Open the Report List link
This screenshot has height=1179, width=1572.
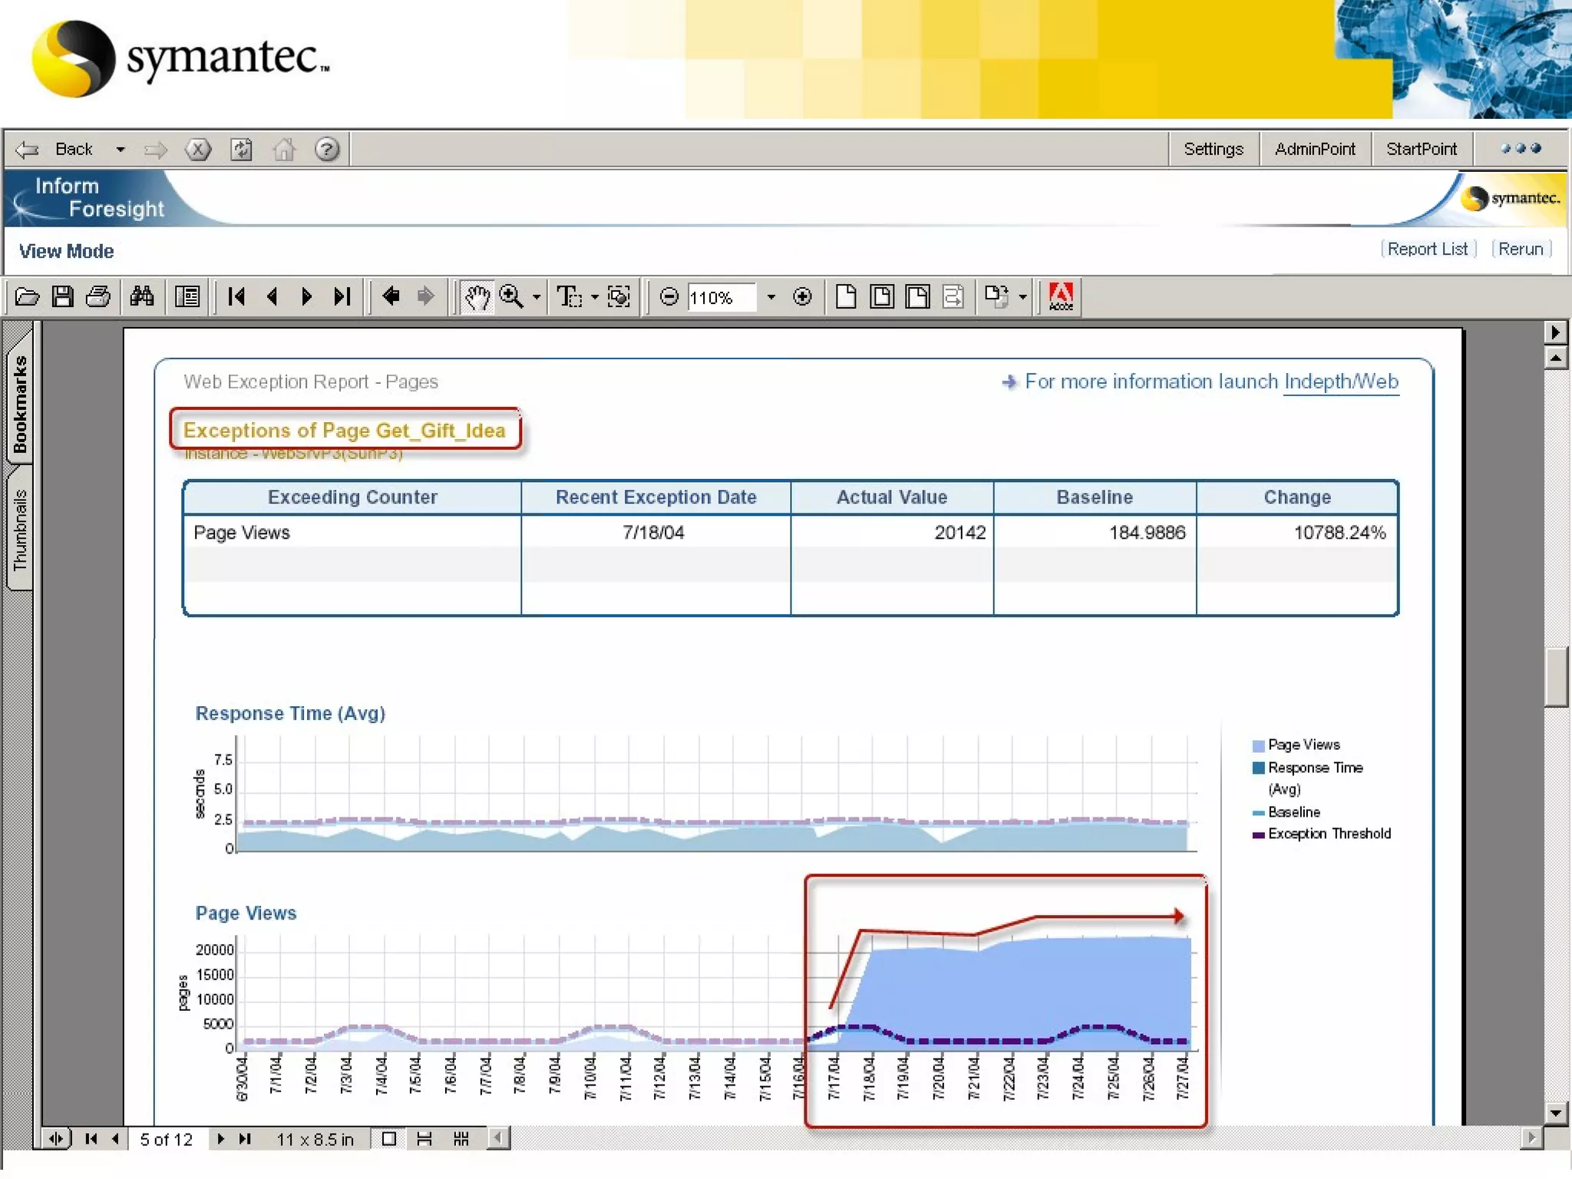[x=1428, y=249]
